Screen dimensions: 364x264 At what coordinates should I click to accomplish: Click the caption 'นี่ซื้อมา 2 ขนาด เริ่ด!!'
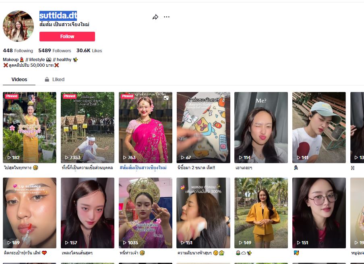pyautogui.click(x=196, y=168)
